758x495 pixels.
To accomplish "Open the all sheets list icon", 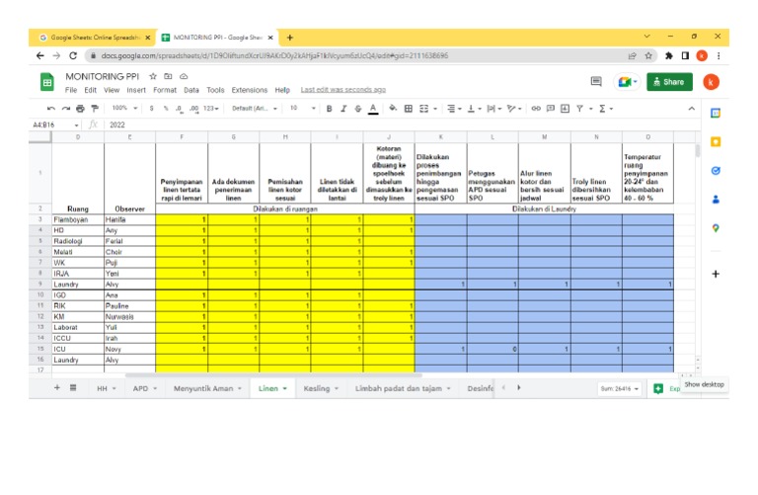I will click(x=73, y=388).
